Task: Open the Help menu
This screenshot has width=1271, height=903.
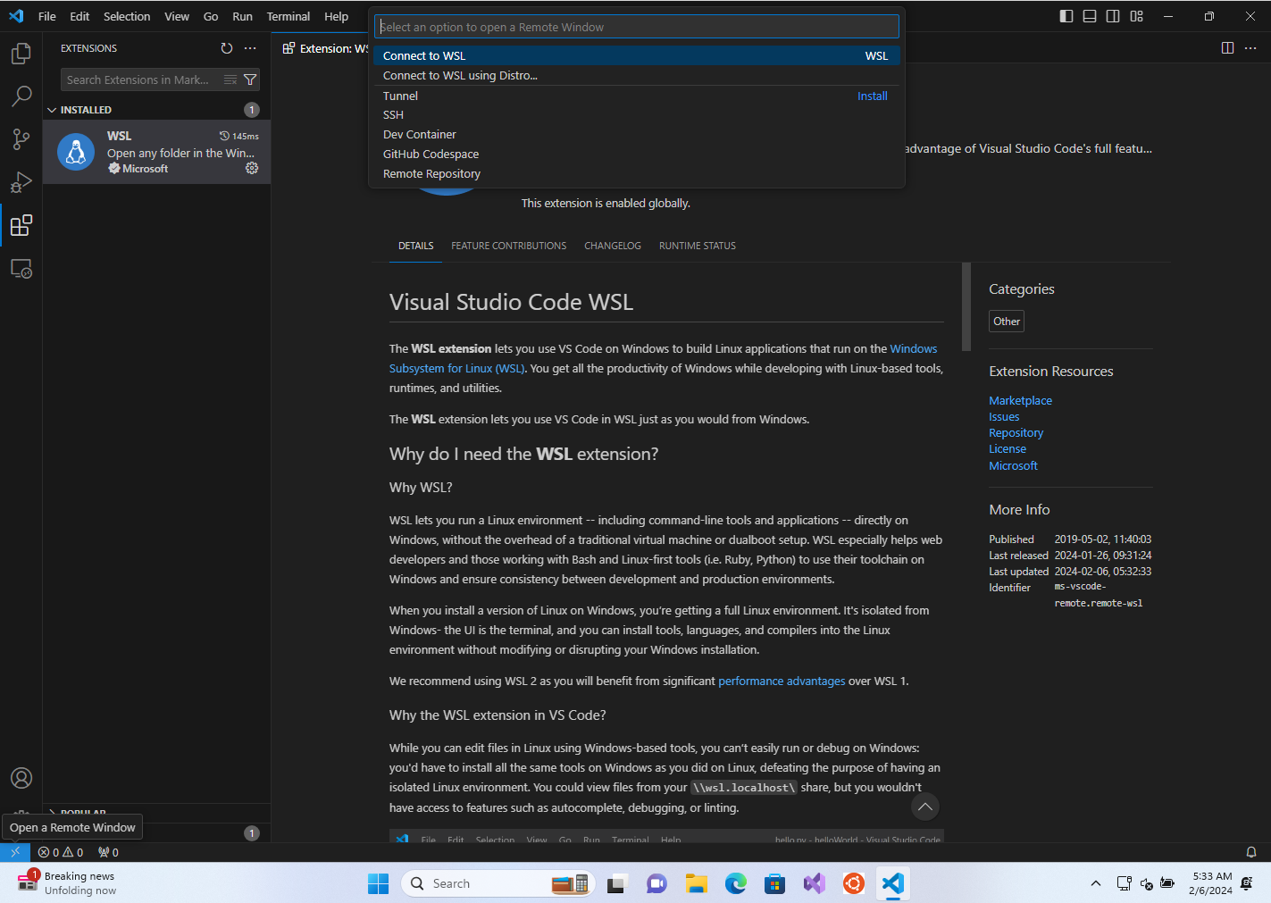Action: pyautogui.click(x=337, y=16)
